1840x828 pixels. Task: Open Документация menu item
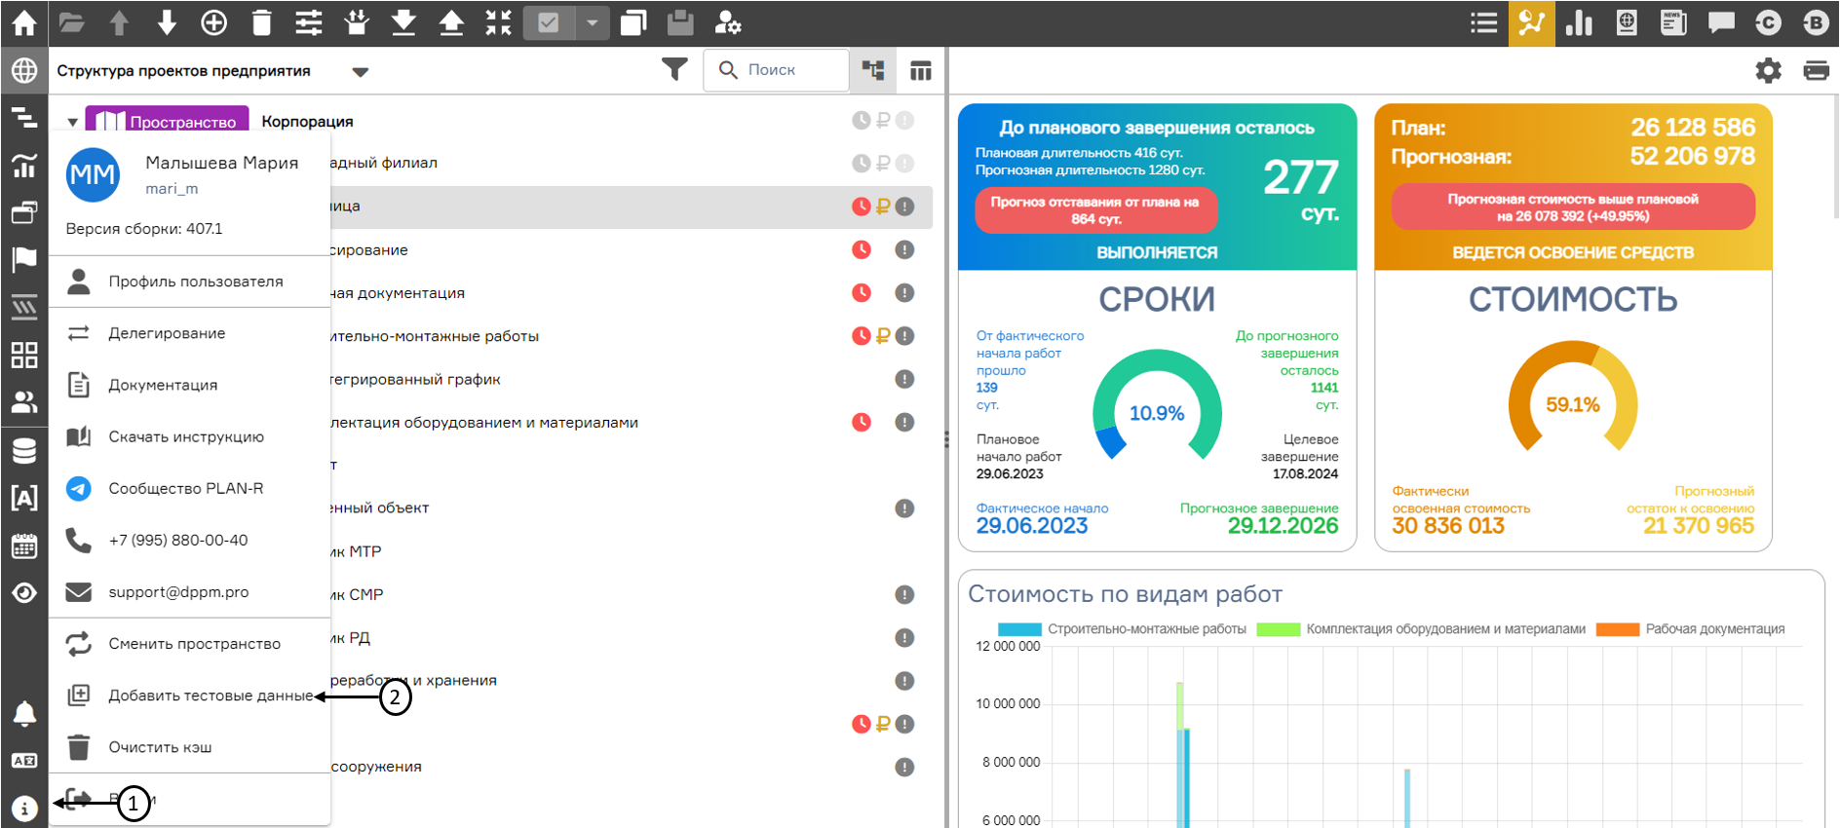tap(189, 385)
